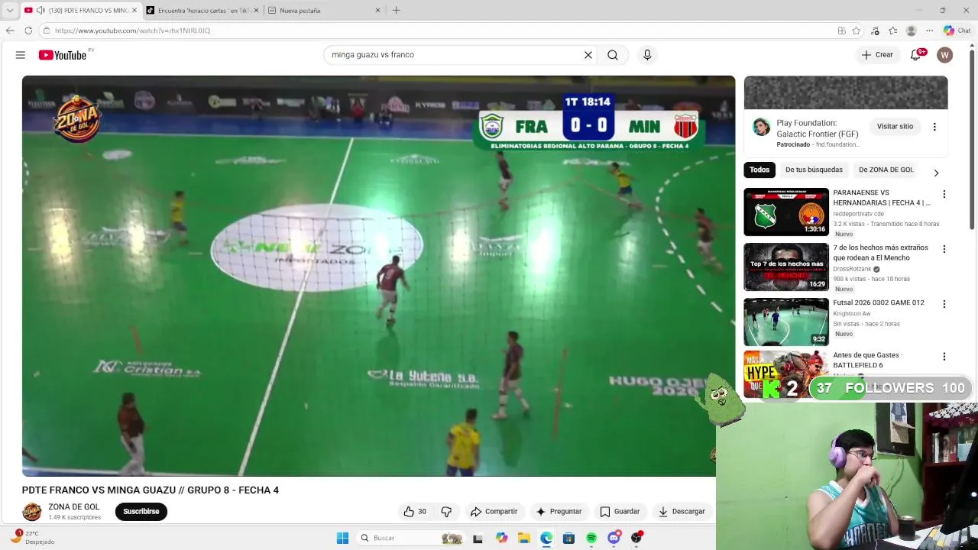Share the video via Compartir

click(494, 512)
